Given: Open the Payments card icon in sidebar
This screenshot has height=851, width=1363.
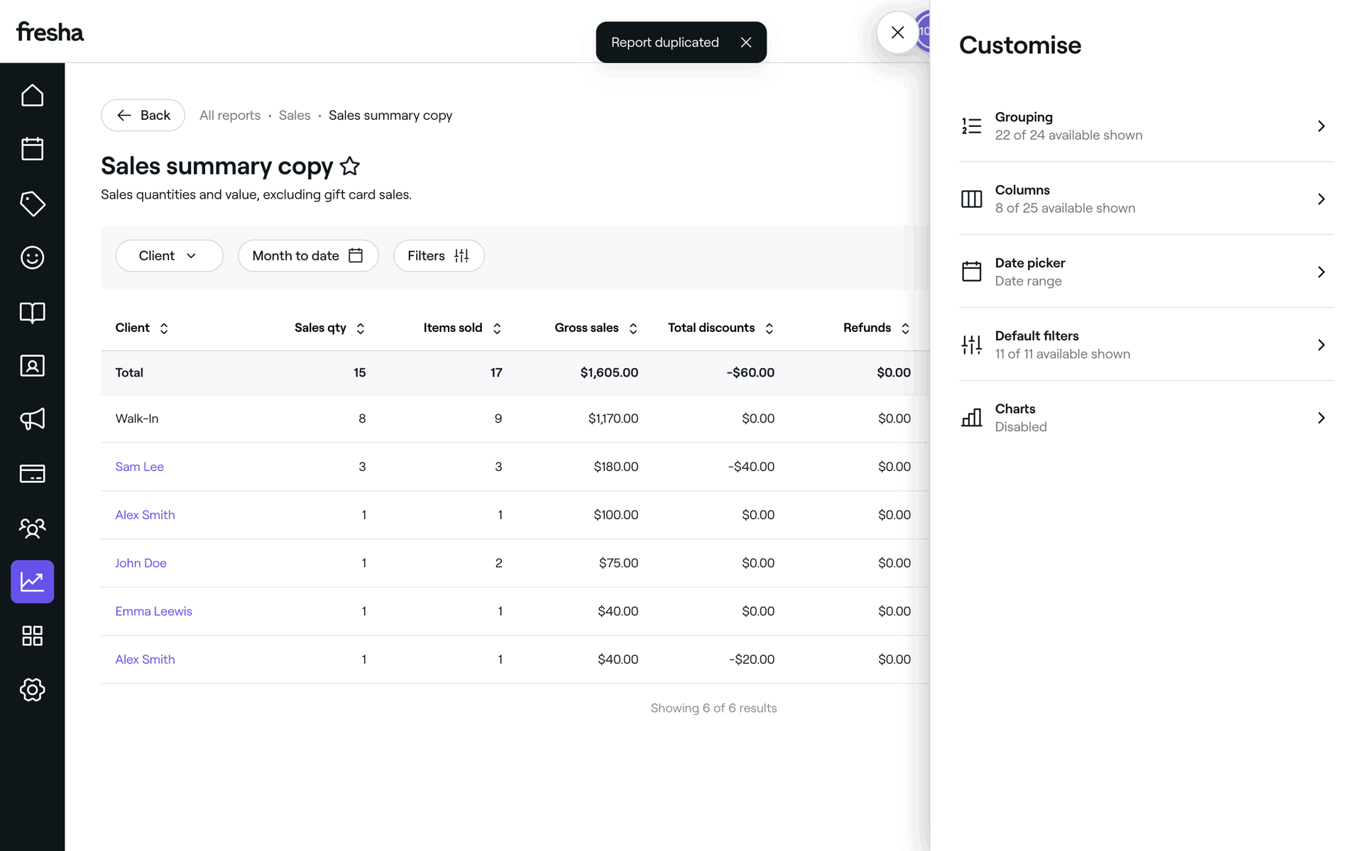Looking at the screenshot, I should tap(32, 474).
